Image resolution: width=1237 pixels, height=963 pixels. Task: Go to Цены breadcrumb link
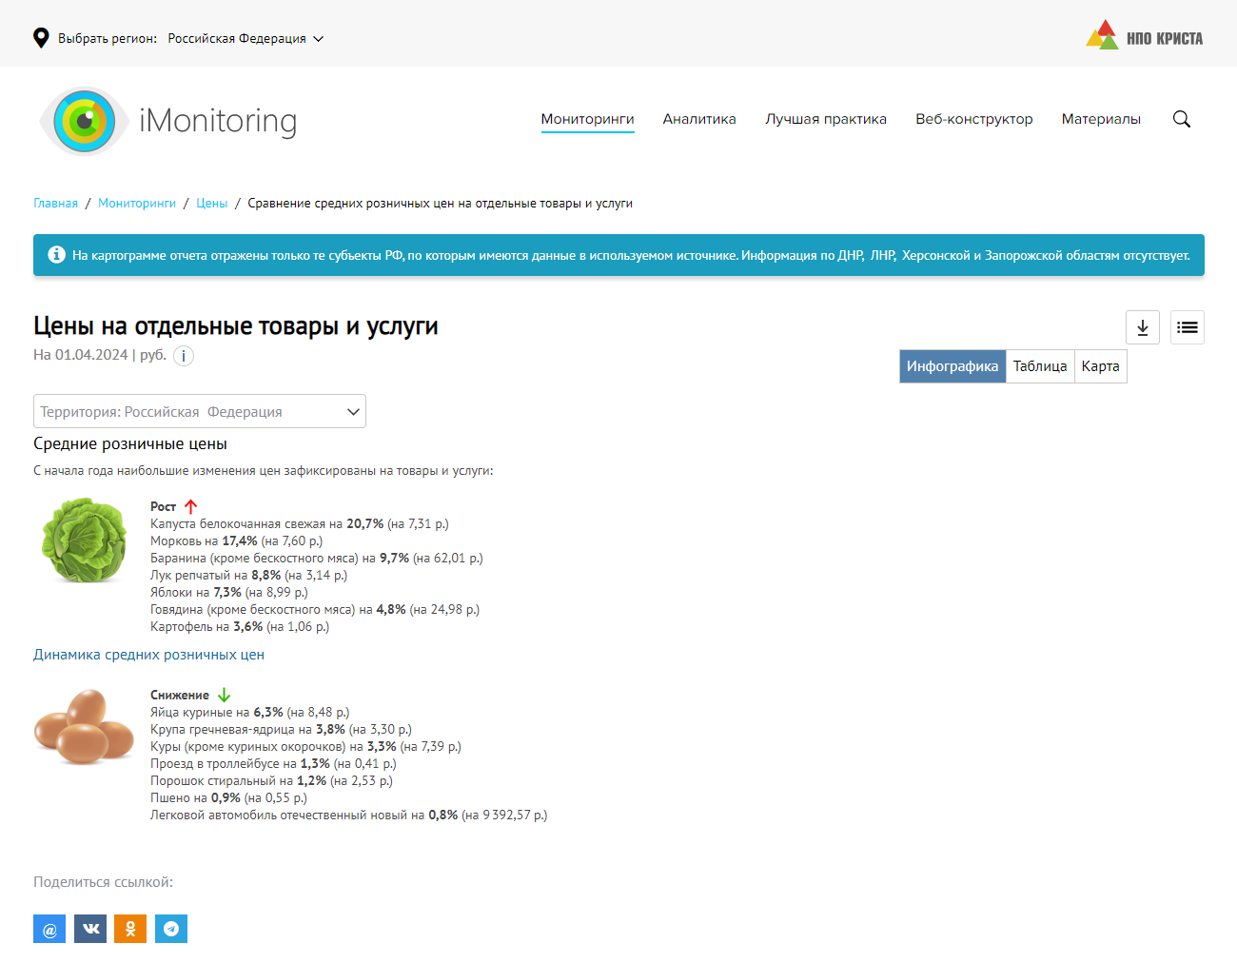click(x=211, y=204)
